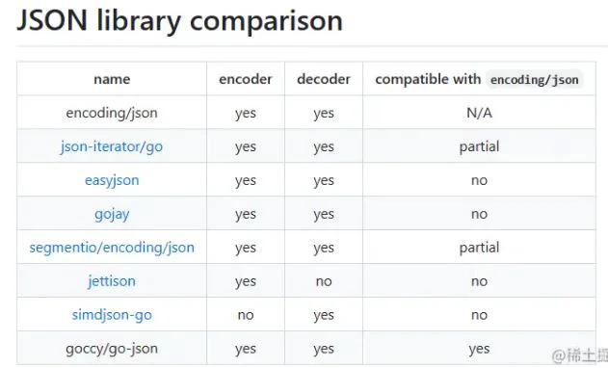
Task: Open the segmentio/encoding/json link
Action: (112, 248)
